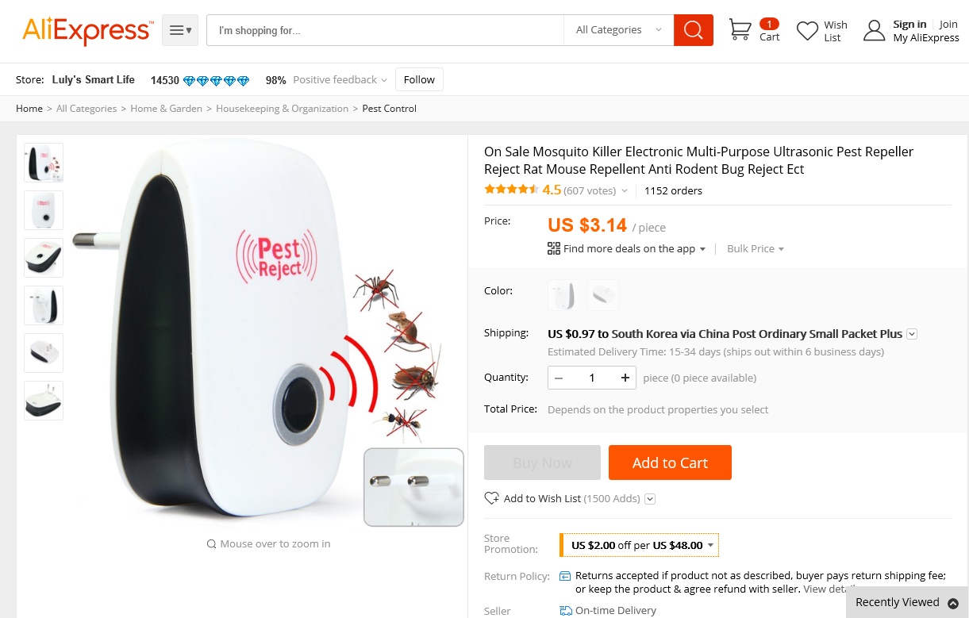The image size is (969, 618).
Task: Open the All Categories search dropdown
Action: coord(618,30)
